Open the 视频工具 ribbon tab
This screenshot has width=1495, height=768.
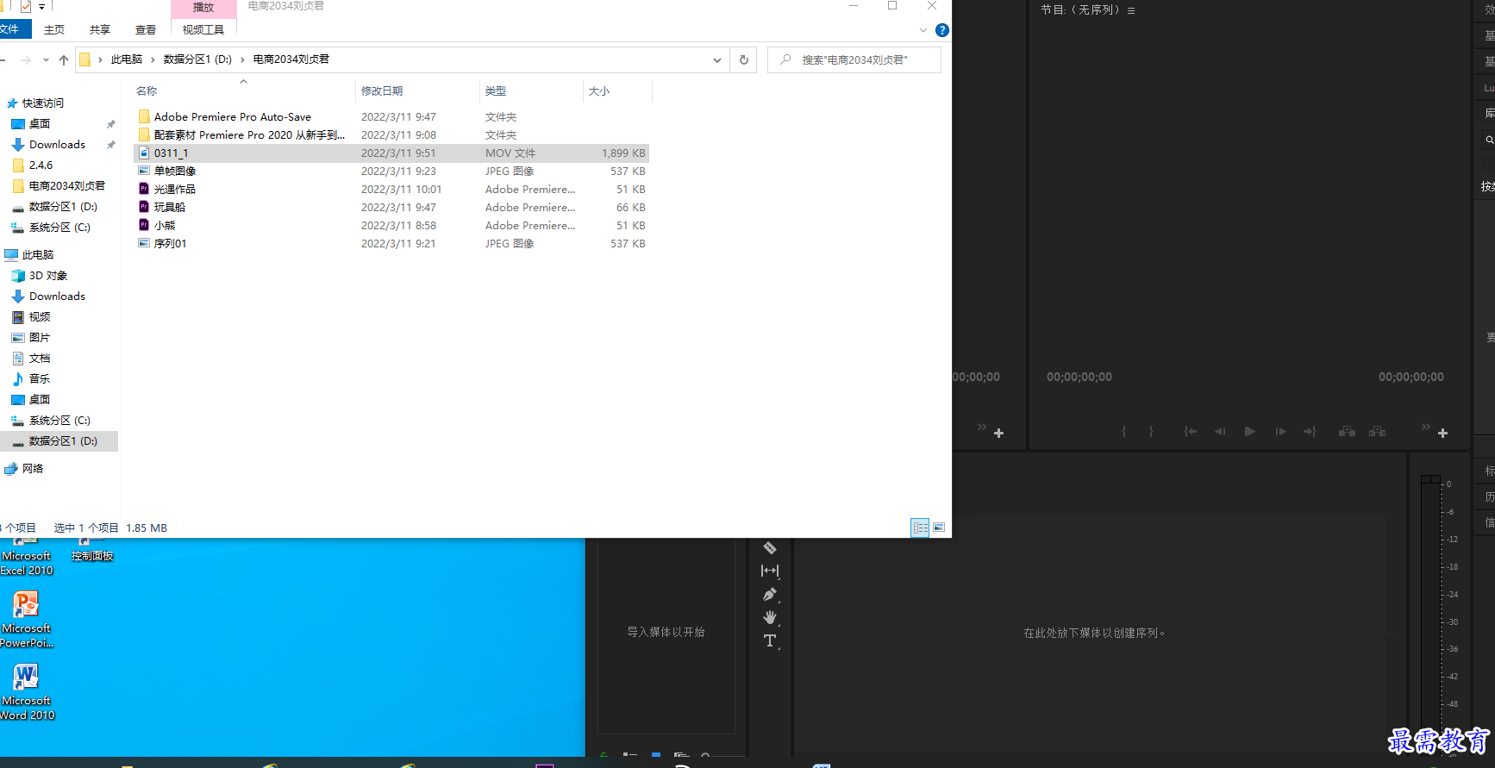point(203,30)
